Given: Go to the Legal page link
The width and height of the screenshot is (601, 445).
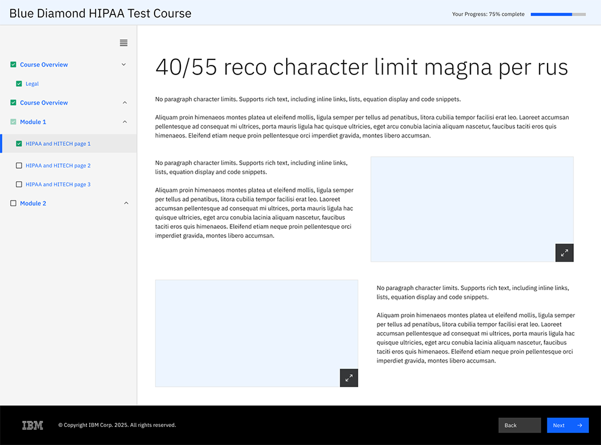Looking at the screenshot, I should coord(32,84).
